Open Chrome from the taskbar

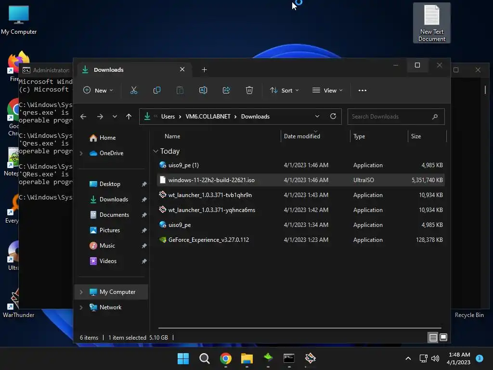pyautogui.click(x=225, y=358)
